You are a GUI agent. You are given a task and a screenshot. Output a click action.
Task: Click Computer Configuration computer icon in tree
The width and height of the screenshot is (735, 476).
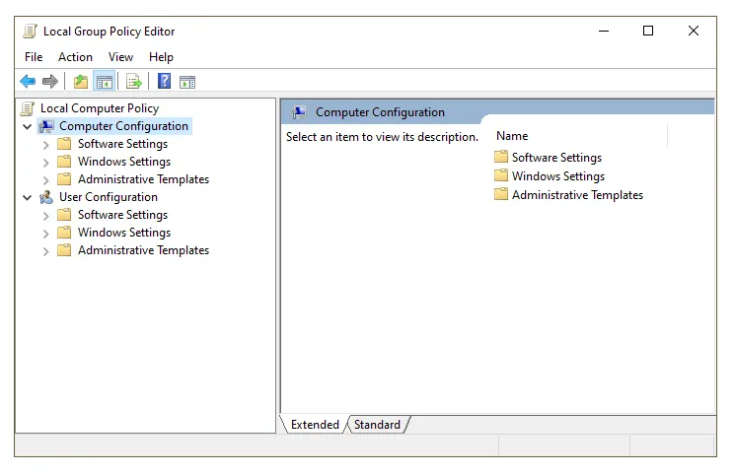[46, 126]
